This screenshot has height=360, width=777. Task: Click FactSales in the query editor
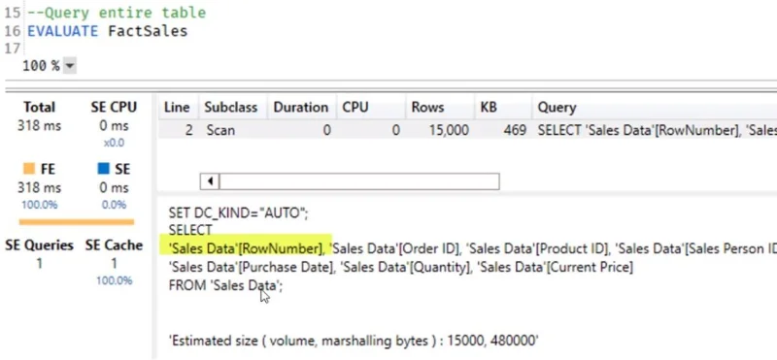(x=148, y=31)
